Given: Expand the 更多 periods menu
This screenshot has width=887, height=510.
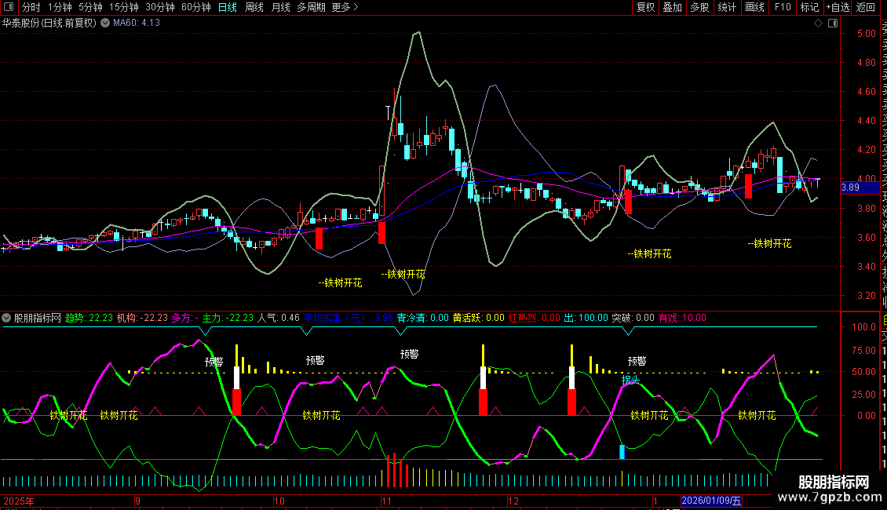Looking at the screenshot, I should [345, 7].
